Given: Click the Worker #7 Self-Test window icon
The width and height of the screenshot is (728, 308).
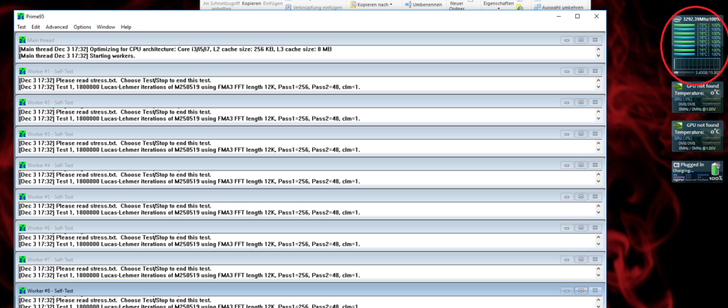Looking at the screenshot, I should point(22,260).
